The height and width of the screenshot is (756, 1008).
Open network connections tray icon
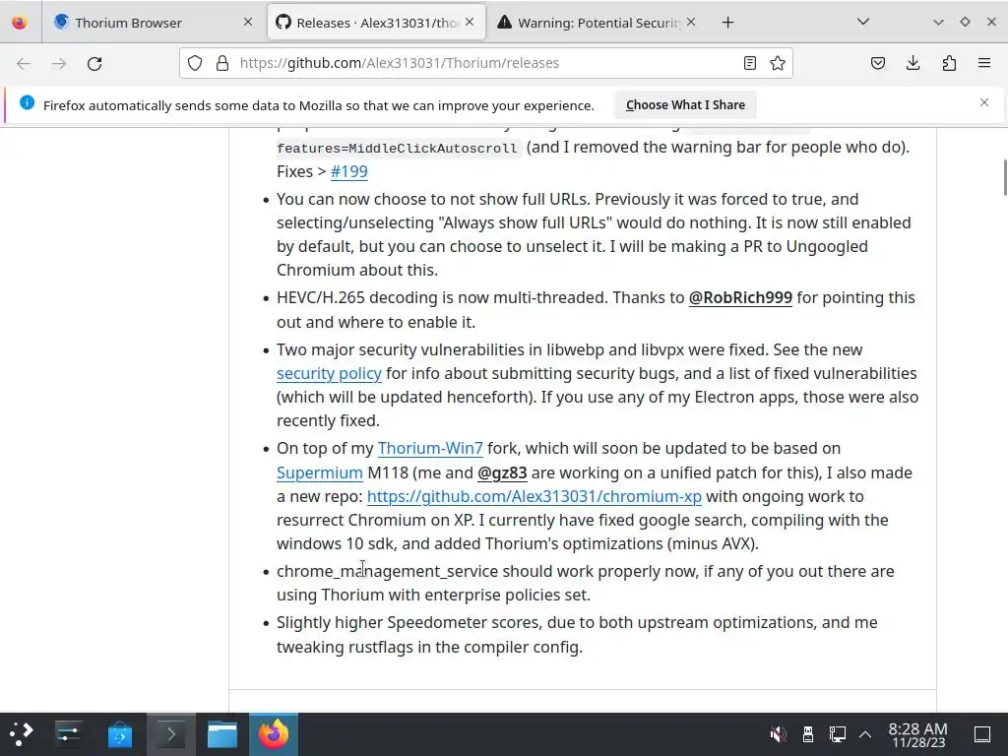(837, 734)
